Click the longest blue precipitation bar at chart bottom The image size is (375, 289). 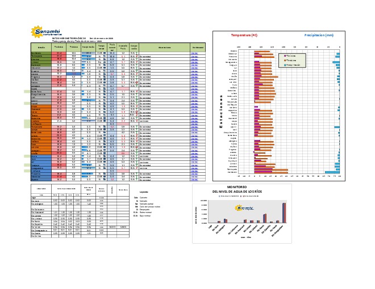(332, 172)
